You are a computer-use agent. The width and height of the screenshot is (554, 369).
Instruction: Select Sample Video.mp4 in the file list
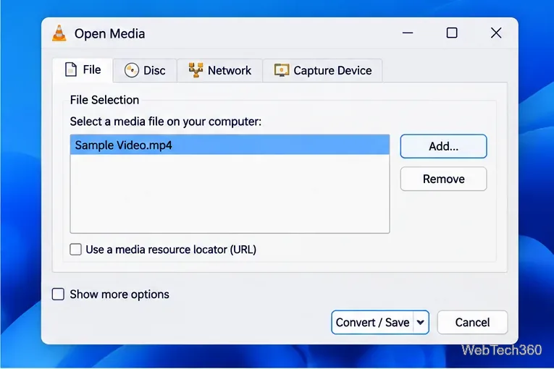pyautogui.click(x=230, y=145)
